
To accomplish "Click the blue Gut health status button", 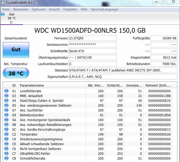I will coord(16,50).
